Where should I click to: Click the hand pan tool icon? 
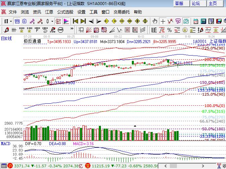(x=154, y=21)
